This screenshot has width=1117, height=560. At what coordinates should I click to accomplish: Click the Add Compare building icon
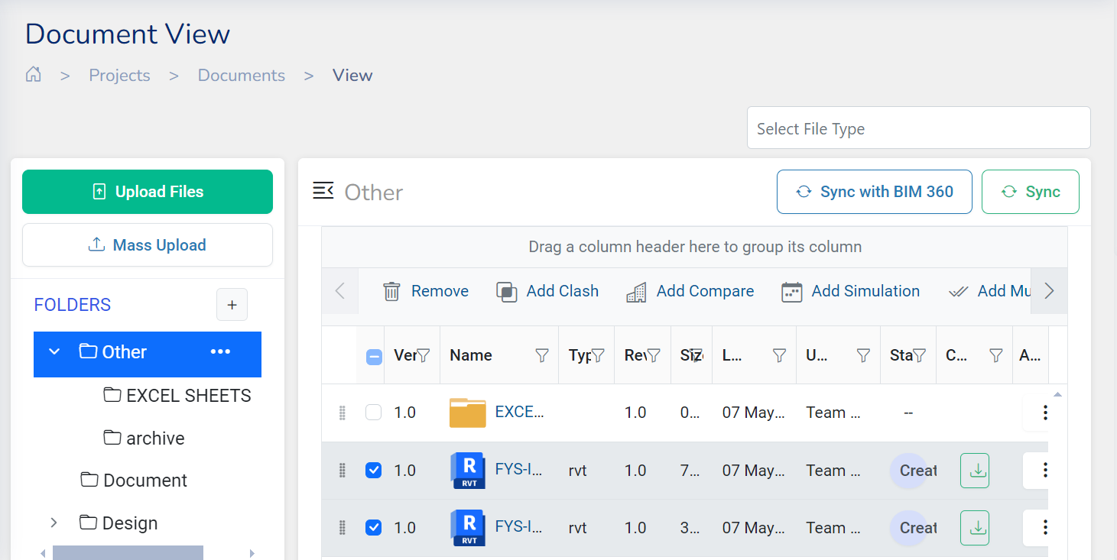[x=636, y=291]
